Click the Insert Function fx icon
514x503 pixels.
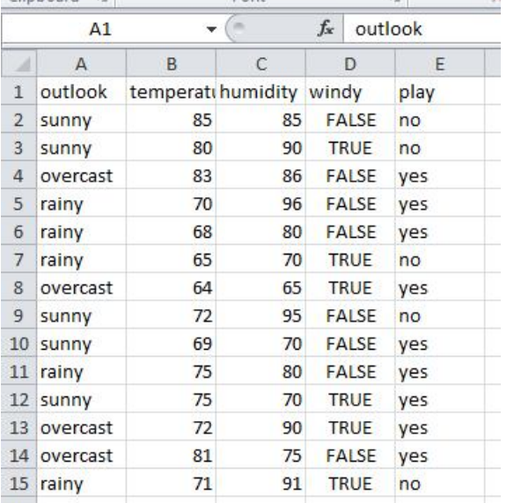(326, 29)
